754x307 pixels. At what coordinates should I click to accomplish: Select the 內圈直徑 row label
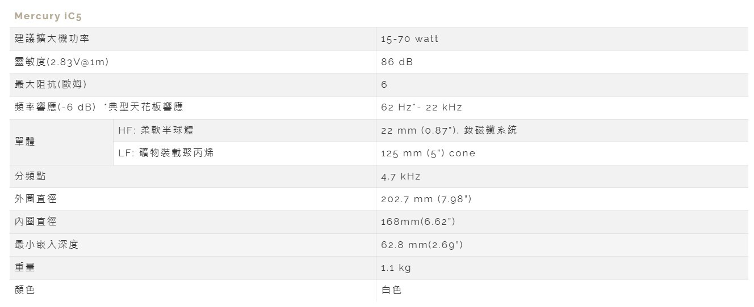click(35, 221)
